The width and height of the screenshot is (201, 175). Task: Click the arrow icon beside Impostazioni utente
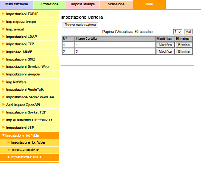9,150
